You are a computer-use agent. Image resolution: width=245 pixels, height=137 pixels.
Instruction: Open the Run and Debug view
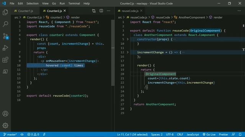[x=5, y=48]
